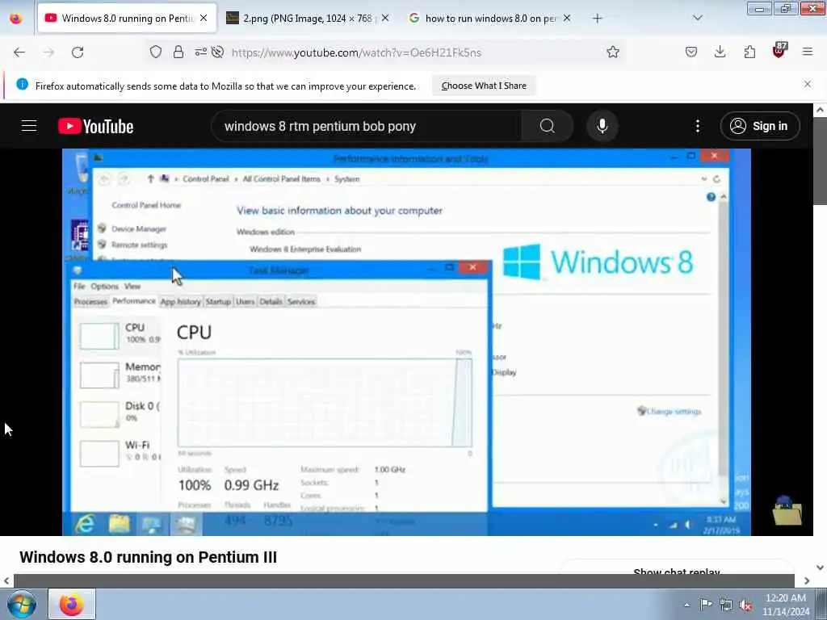The height and width of the screenshot is (620, 827).
Task: Click the YouTube search magnifier button
Action: point(547,126)
